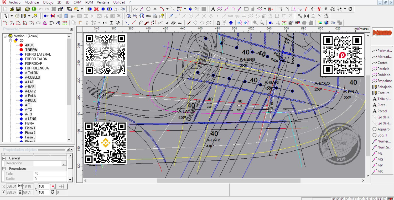Open the Modificar menu
The width and height of the screenshot is (394, 200).
pos(32,2)
